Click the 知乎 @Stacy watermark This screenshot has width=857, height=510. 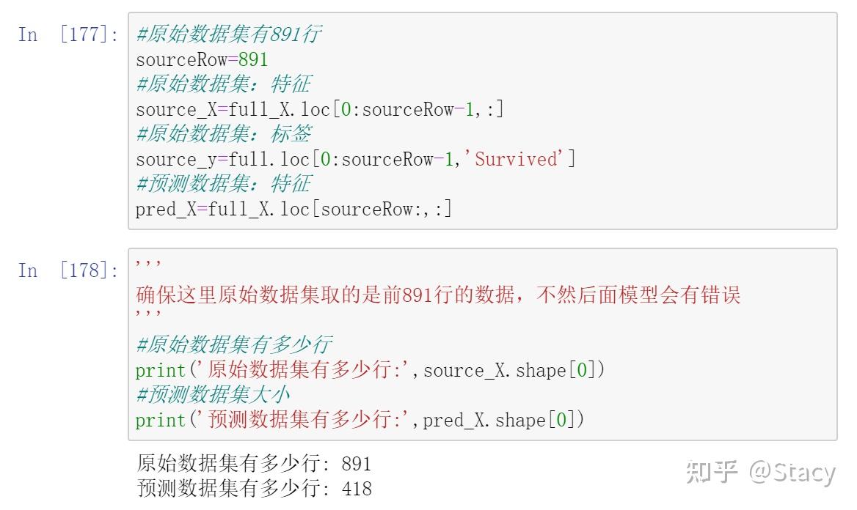(x=760, y=473)
